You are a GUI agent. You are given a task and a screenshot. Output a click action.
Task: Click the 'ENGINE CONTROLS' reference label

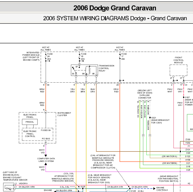(x=162, y=189)
